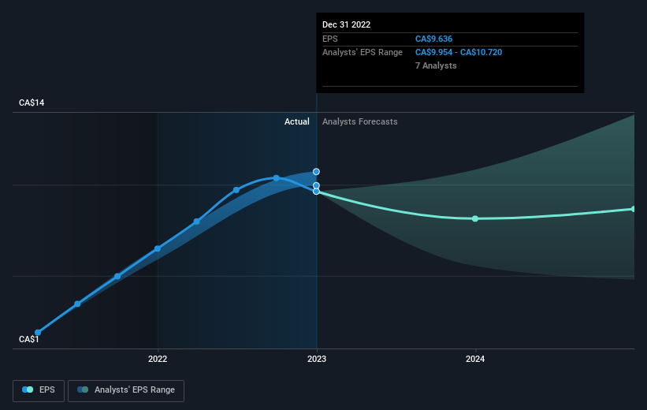Click the Analysts Forecasts section label
Screen dimensions: 647x410
(360, 121)
